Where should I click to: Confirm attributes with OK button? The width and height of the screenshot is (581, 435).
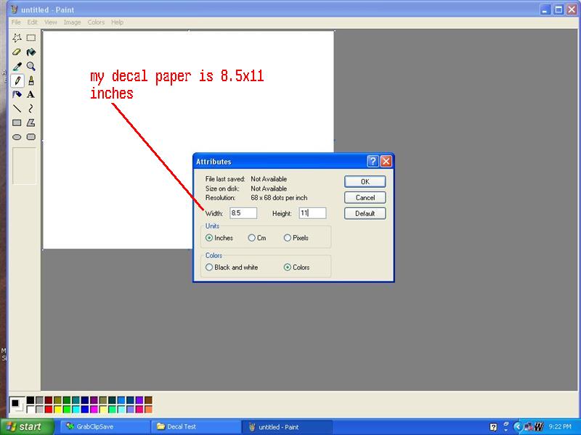[x=365, y=182]
